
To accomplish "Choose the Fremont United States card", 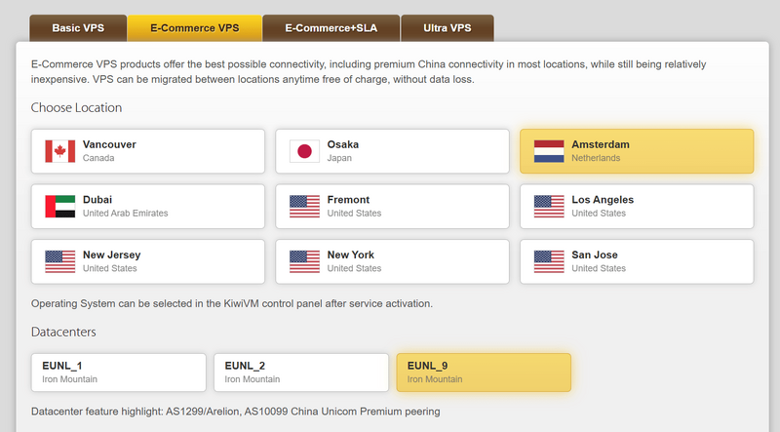I will (x=393, y=207).
